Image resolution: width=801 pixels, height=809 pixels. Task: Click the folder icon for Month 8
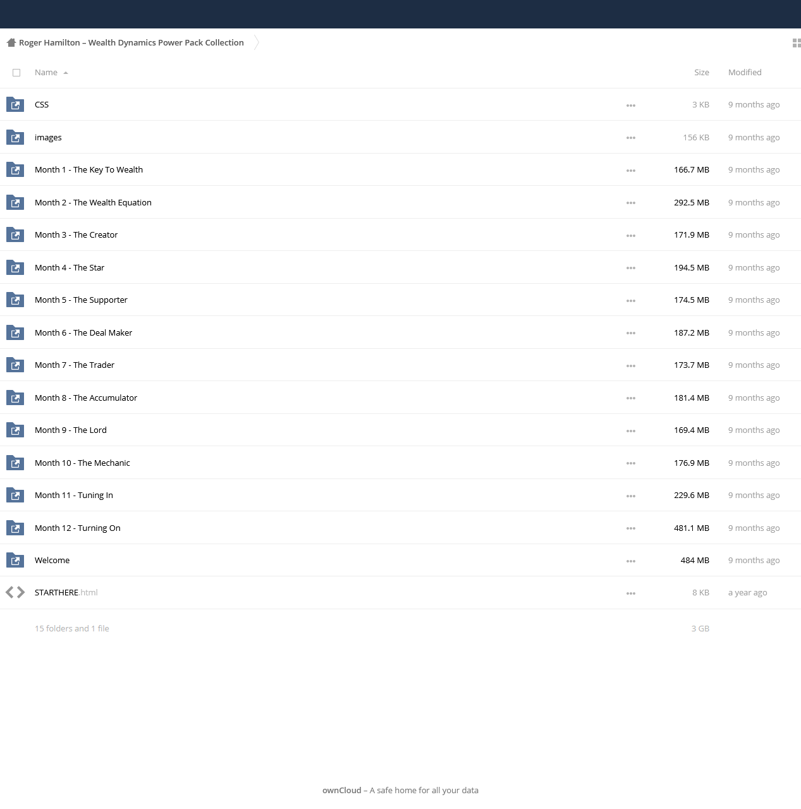15,398
